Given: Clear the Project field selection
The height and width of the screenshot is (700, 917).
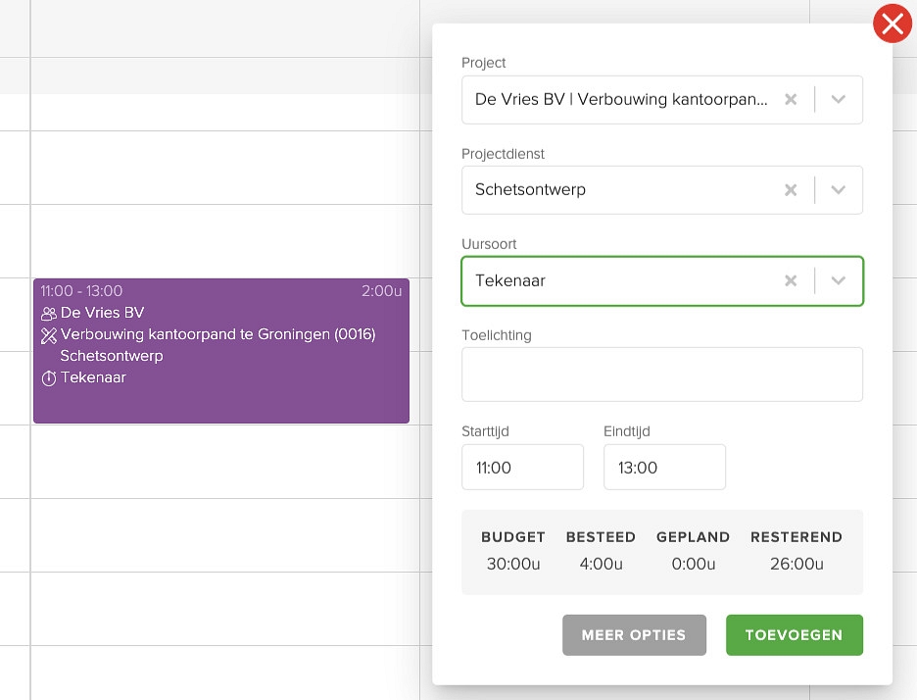Looking at the screenshot, I should pos(791,100).
